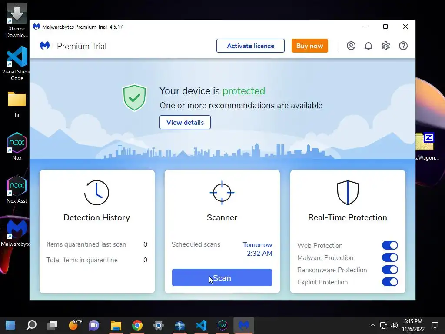
Task: Click the Real-Time Protection shield icon
Action: click(348, 193)
